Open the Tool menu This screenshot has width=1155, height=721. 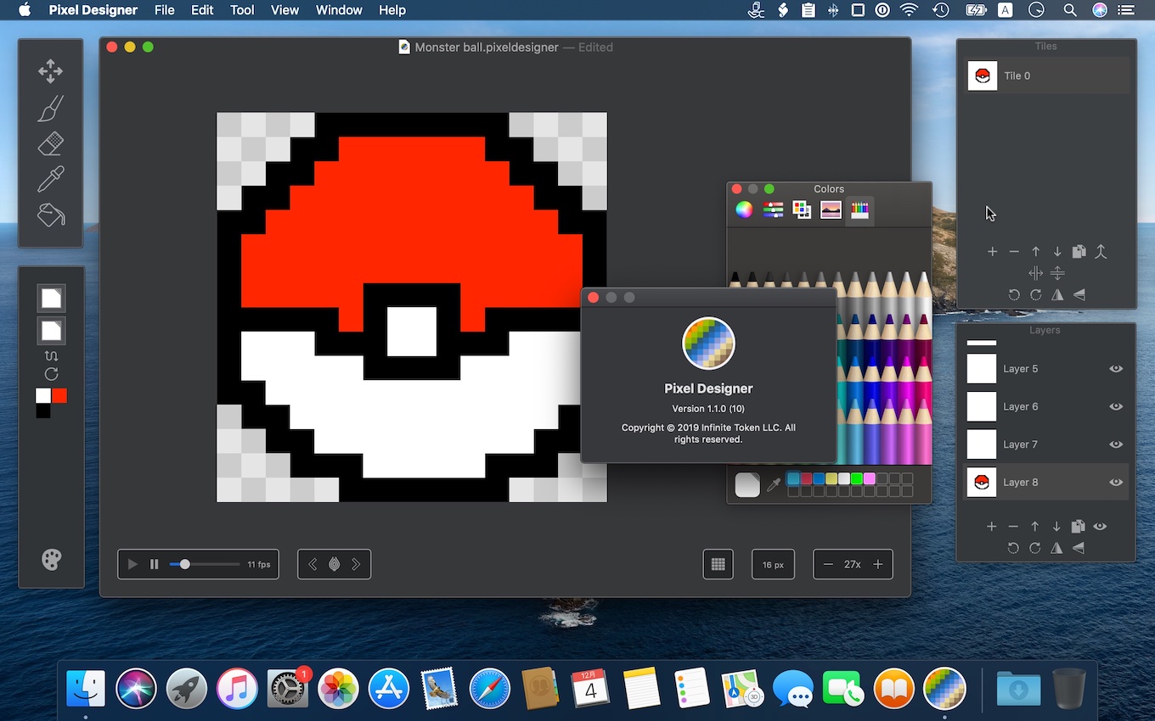pyautogui.click(x=242, y=10)
